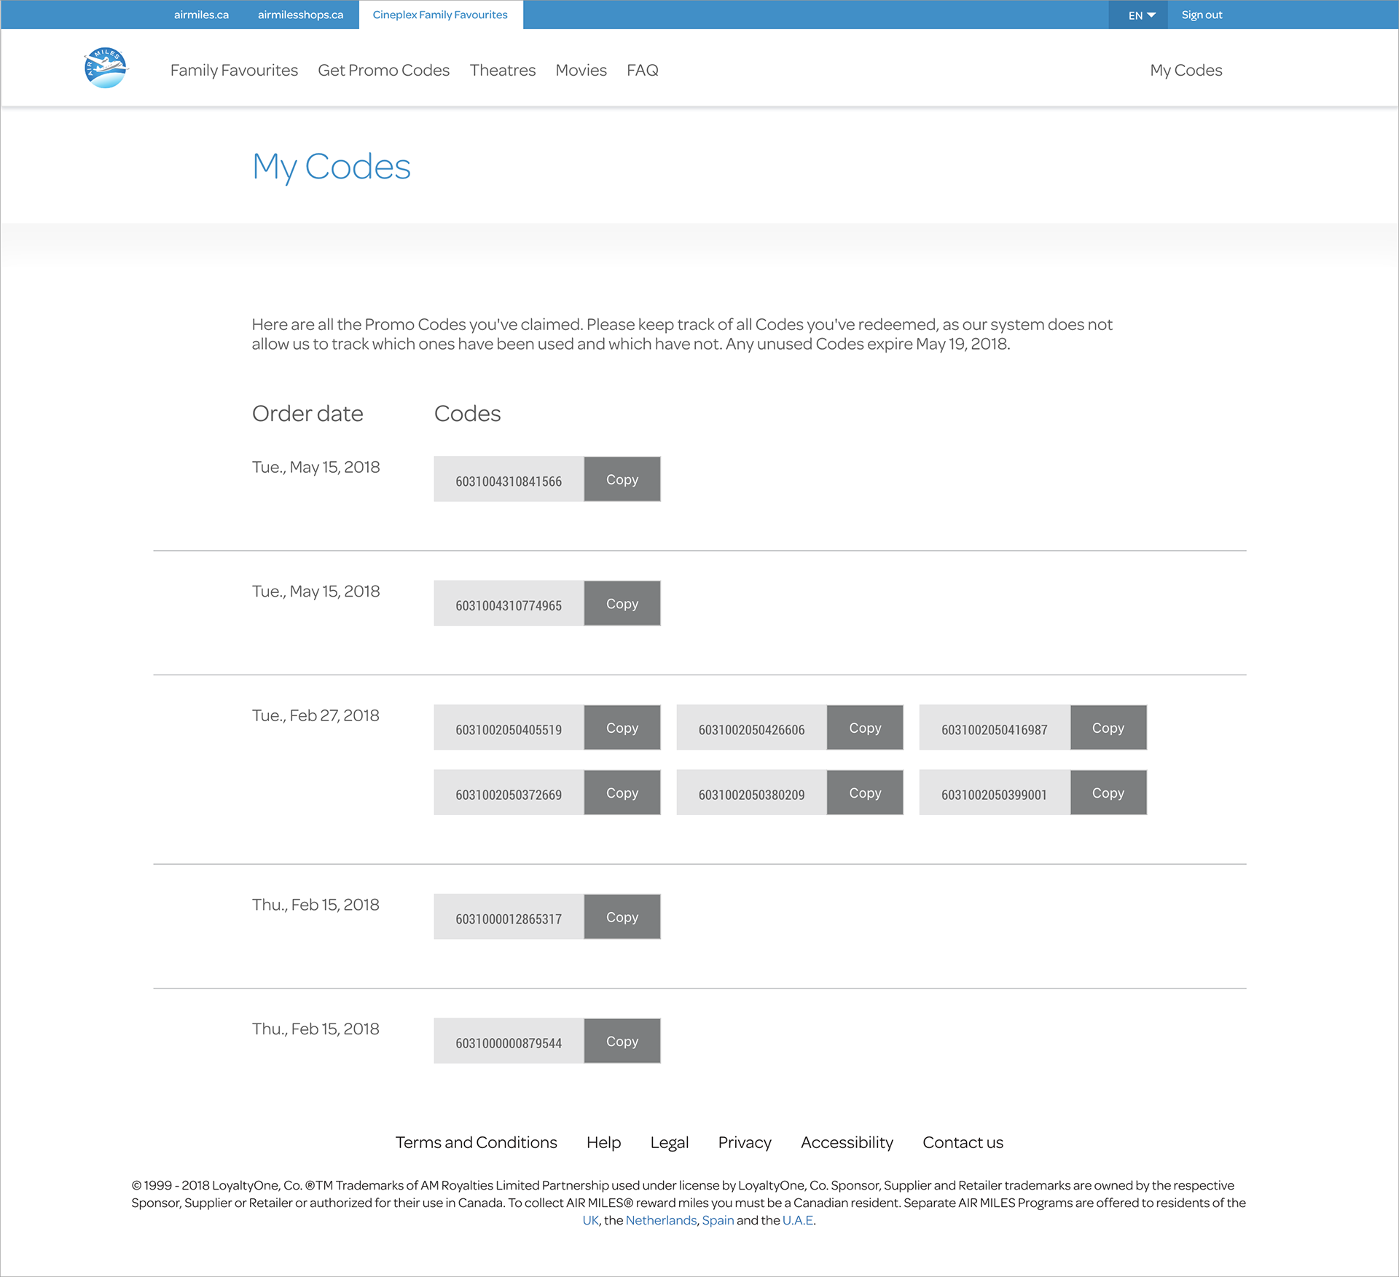
Task: Open Get Promo Codes page
Action: click(x=383, y=70)
